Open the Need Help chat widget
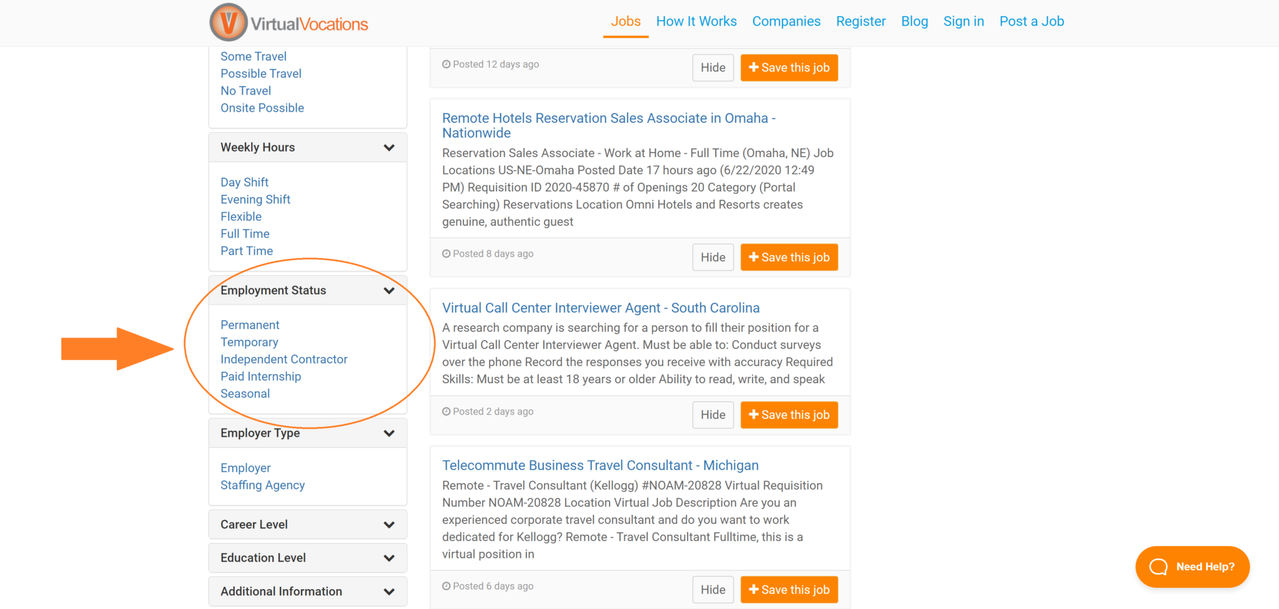Screen dimensions: 1279x609 1192,567
